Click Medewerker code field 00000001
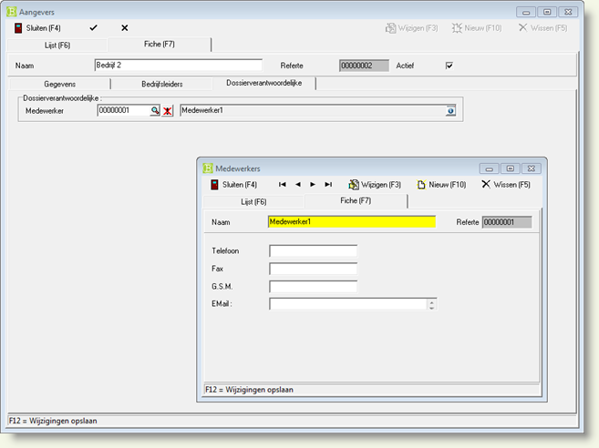This screenshot has width=599, height=448. pyautogui.click(x=124, y=110)
